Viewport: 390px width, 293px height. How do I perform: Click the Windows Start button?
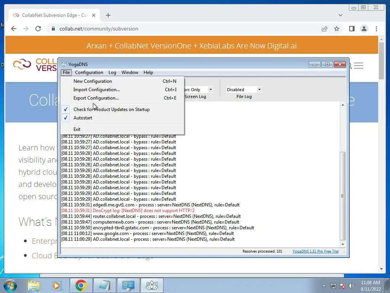tap(10, 285)
